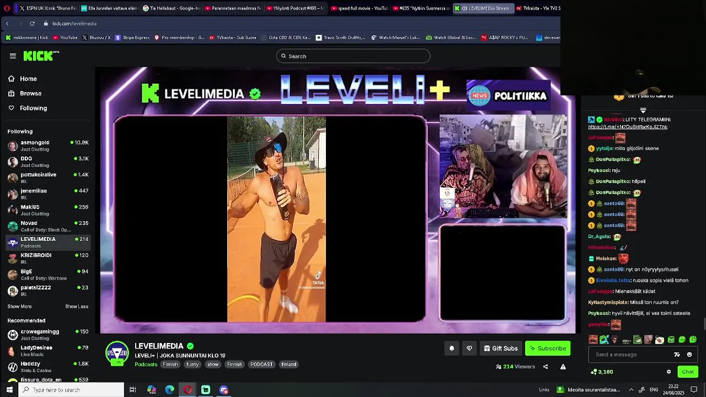Open crowegamingg recommended channel
Image resolution: width=706 pixels, height=397 pixels.
pyautogui.click(x=48, y=335)
